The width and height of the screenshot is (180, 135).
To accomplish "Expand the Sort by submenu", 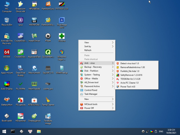I will [x=97, y=46].
